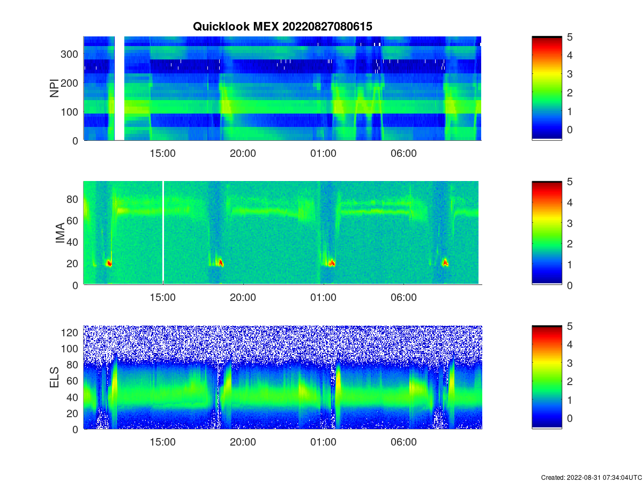Click the 2 label on IMA colorbar
The height and width of the screenshot is (482, 643).
(570, 244)
